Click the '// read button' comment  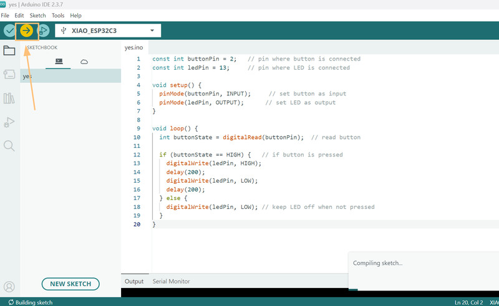336,137
